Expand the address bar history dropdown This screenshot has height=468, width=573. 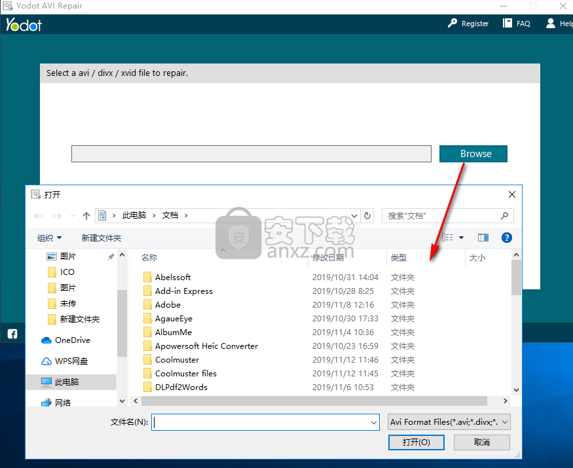pyautogui.click(x=354, y=215)
